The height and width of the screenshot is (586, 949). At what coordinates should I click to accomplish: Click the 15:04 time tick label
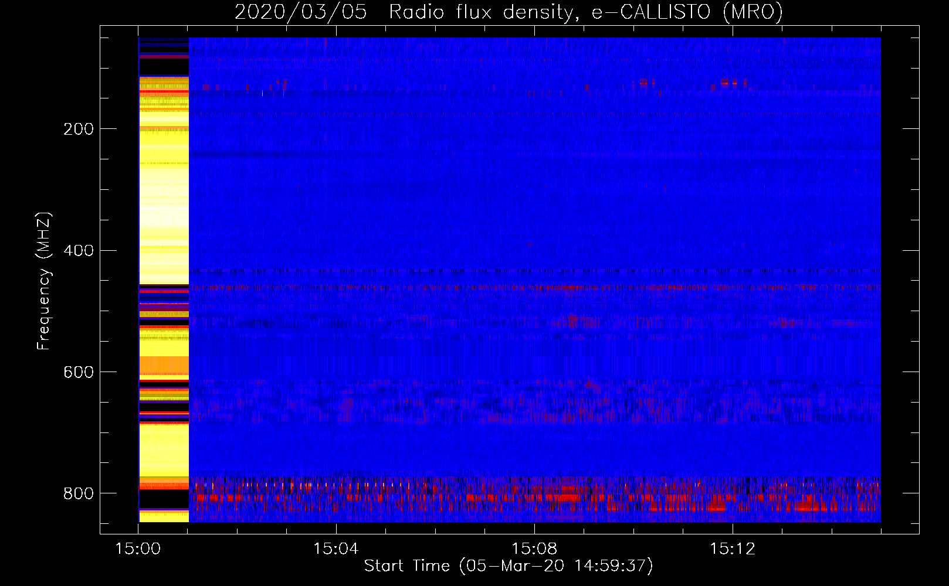pyautogui.click(x=336, y=549)
